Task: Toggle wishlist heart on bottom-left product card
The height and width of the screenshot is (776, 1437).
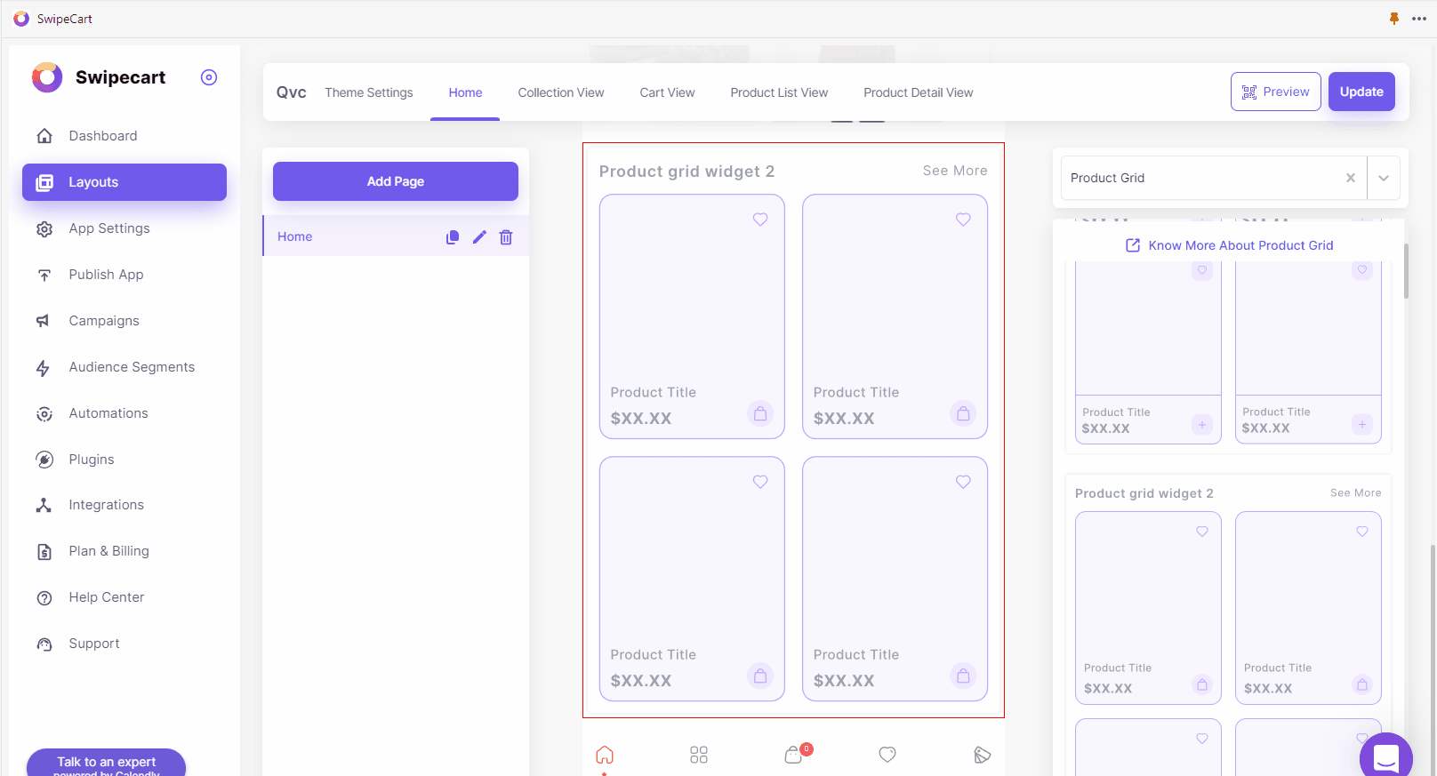Action: point(760,482)
